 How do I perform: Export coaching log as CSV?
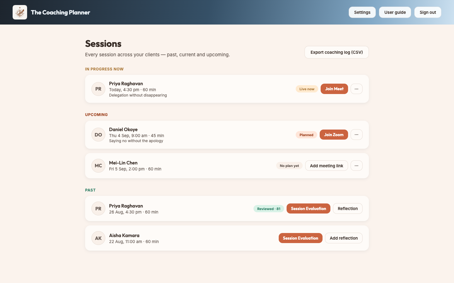[337, 52]
